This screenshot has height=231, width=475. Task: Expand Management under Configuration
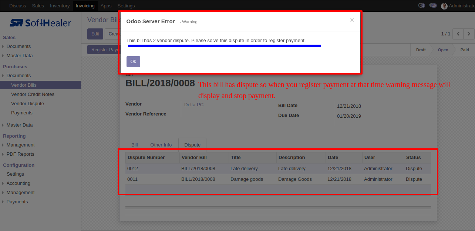20,193
